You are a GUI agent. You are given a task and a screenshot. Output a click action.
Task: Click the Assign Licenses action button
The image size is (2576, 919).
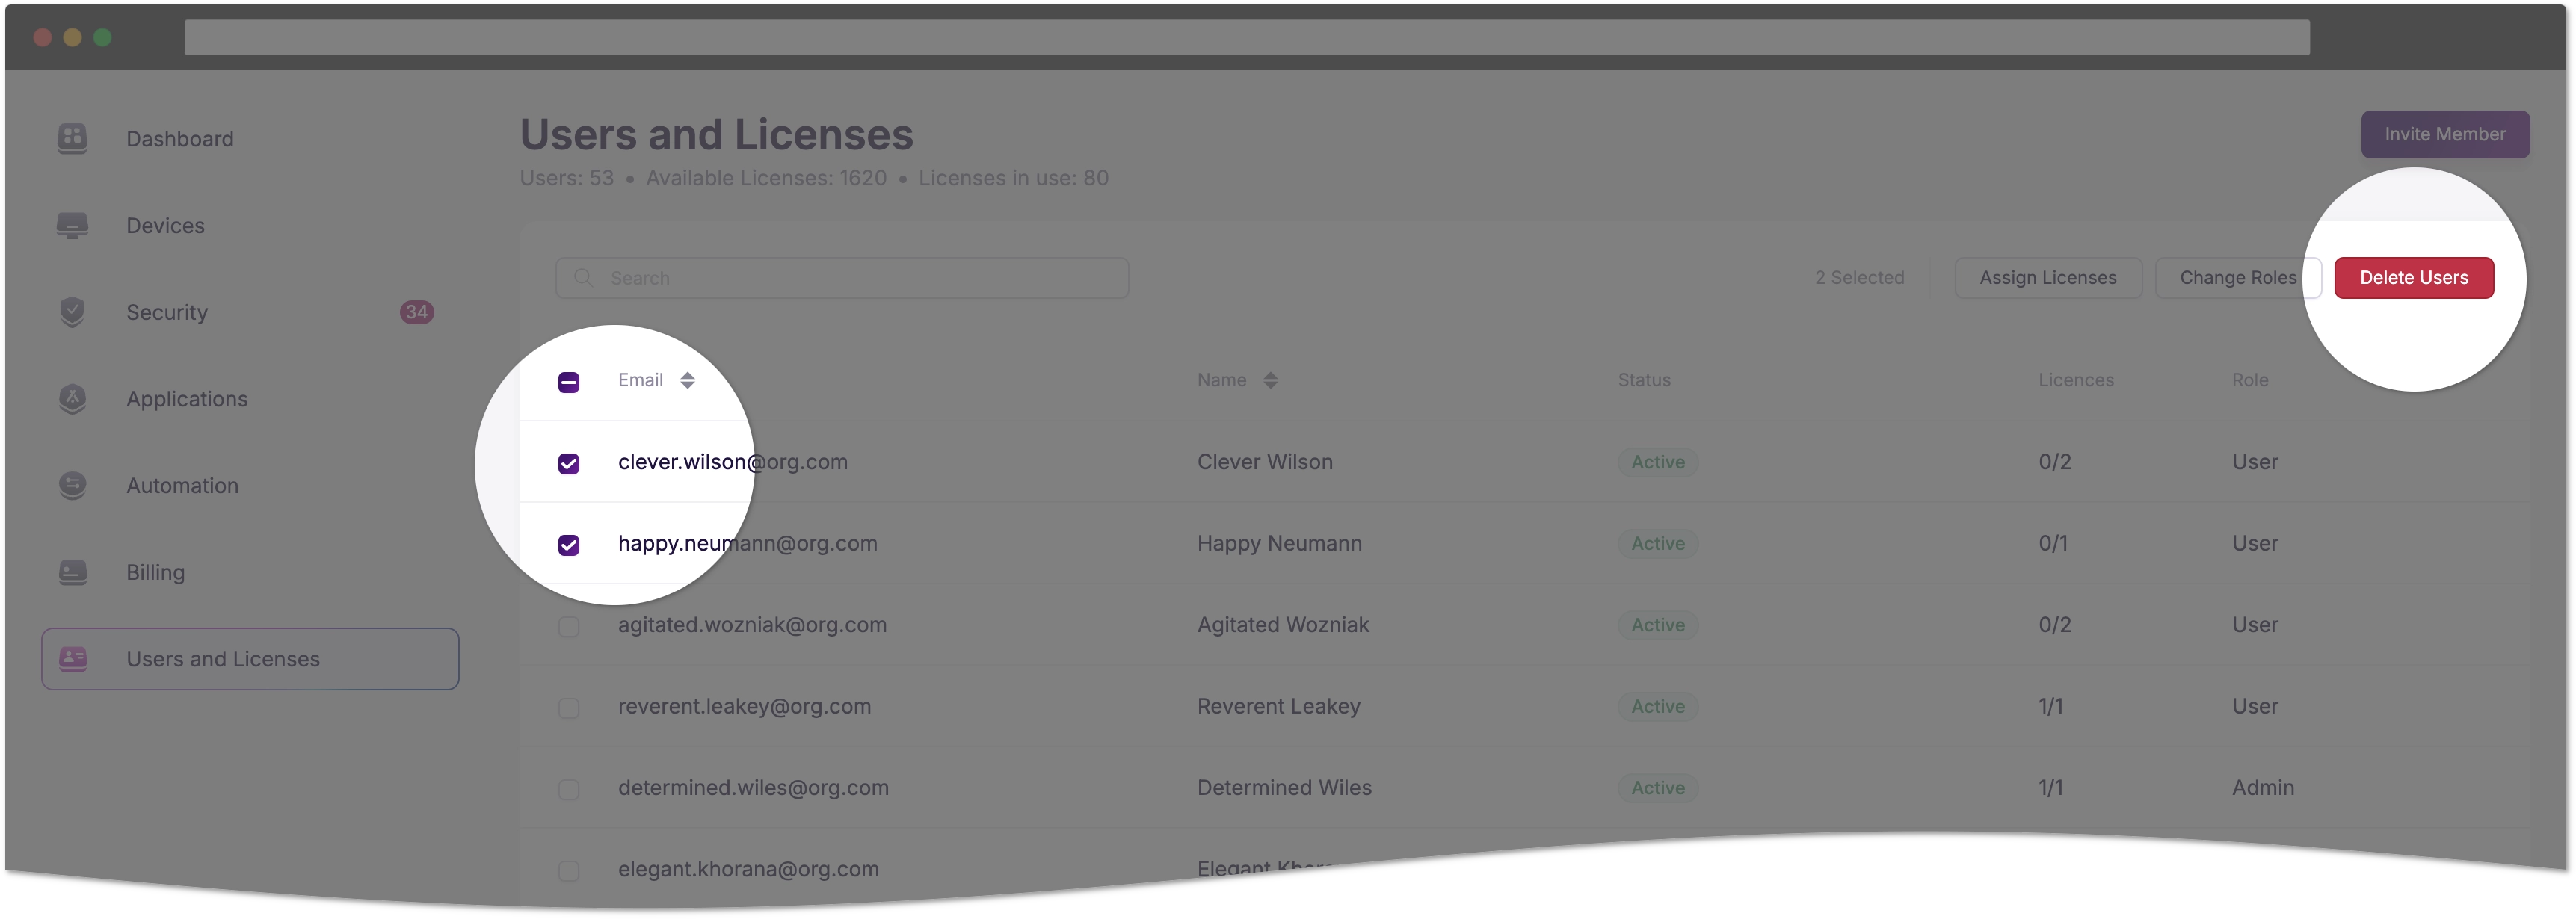2047,276
